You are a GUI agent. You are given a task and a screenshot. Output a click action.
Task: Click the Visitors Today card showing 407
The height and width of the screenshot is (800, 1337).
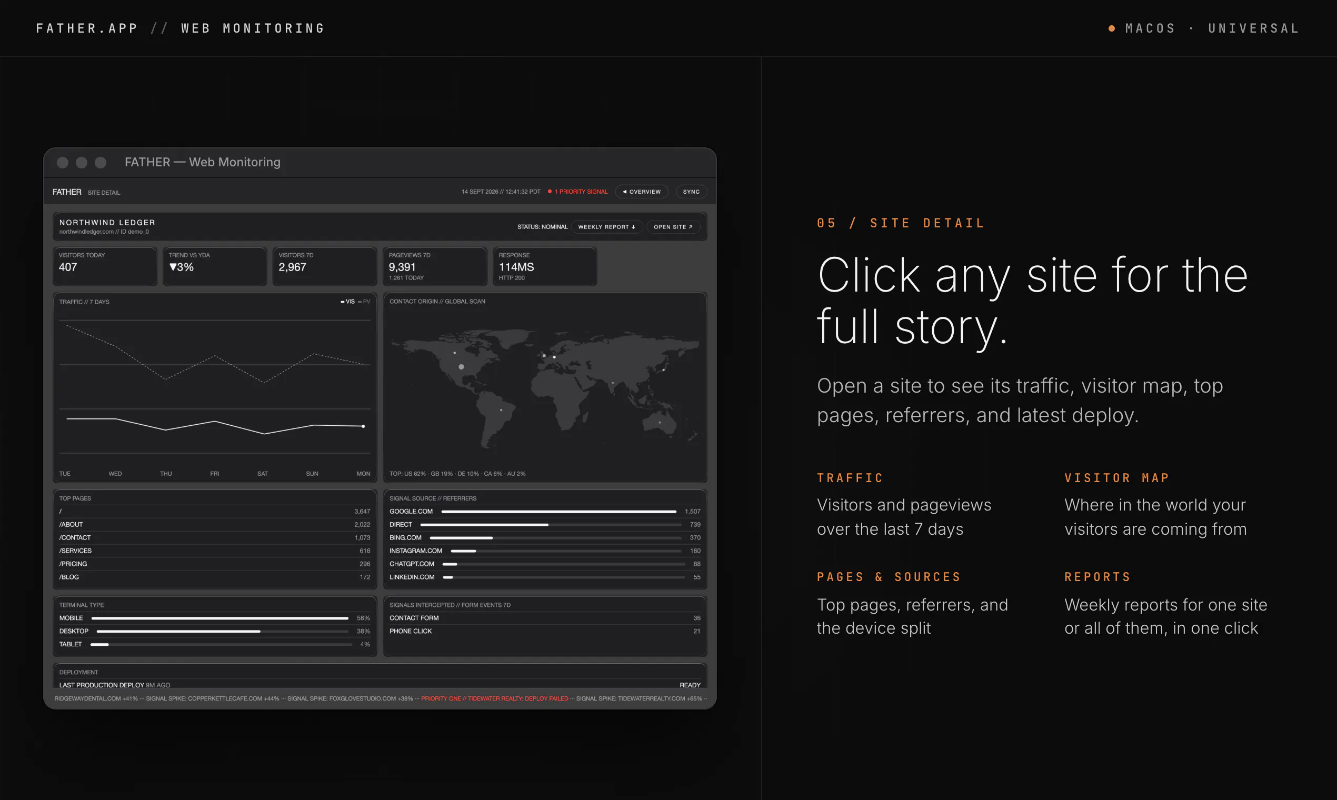(x=105, y=266)
